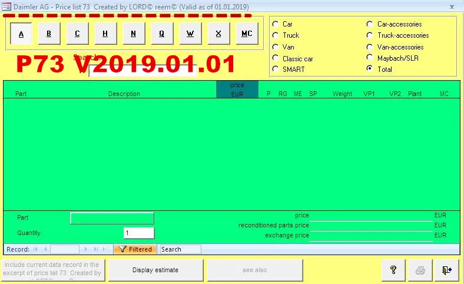Click the MC button

(247, 34)
